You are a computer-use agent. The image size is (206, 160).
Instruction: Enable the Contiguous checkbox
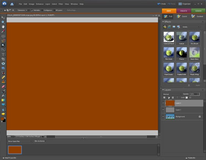[x=42, y=10]
